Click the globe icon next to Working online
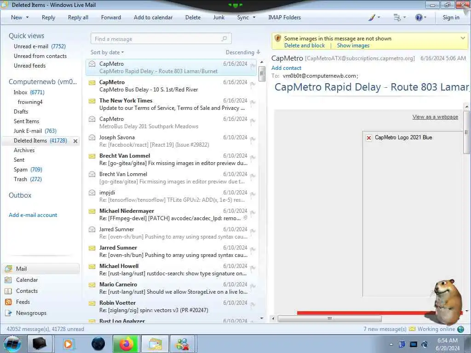Image resolution: width=471 pixels, height=353 pixels. click(x=460, y=329)
